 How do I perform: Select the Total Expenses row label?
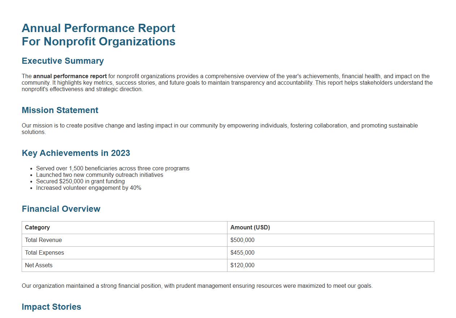point(44,252)
